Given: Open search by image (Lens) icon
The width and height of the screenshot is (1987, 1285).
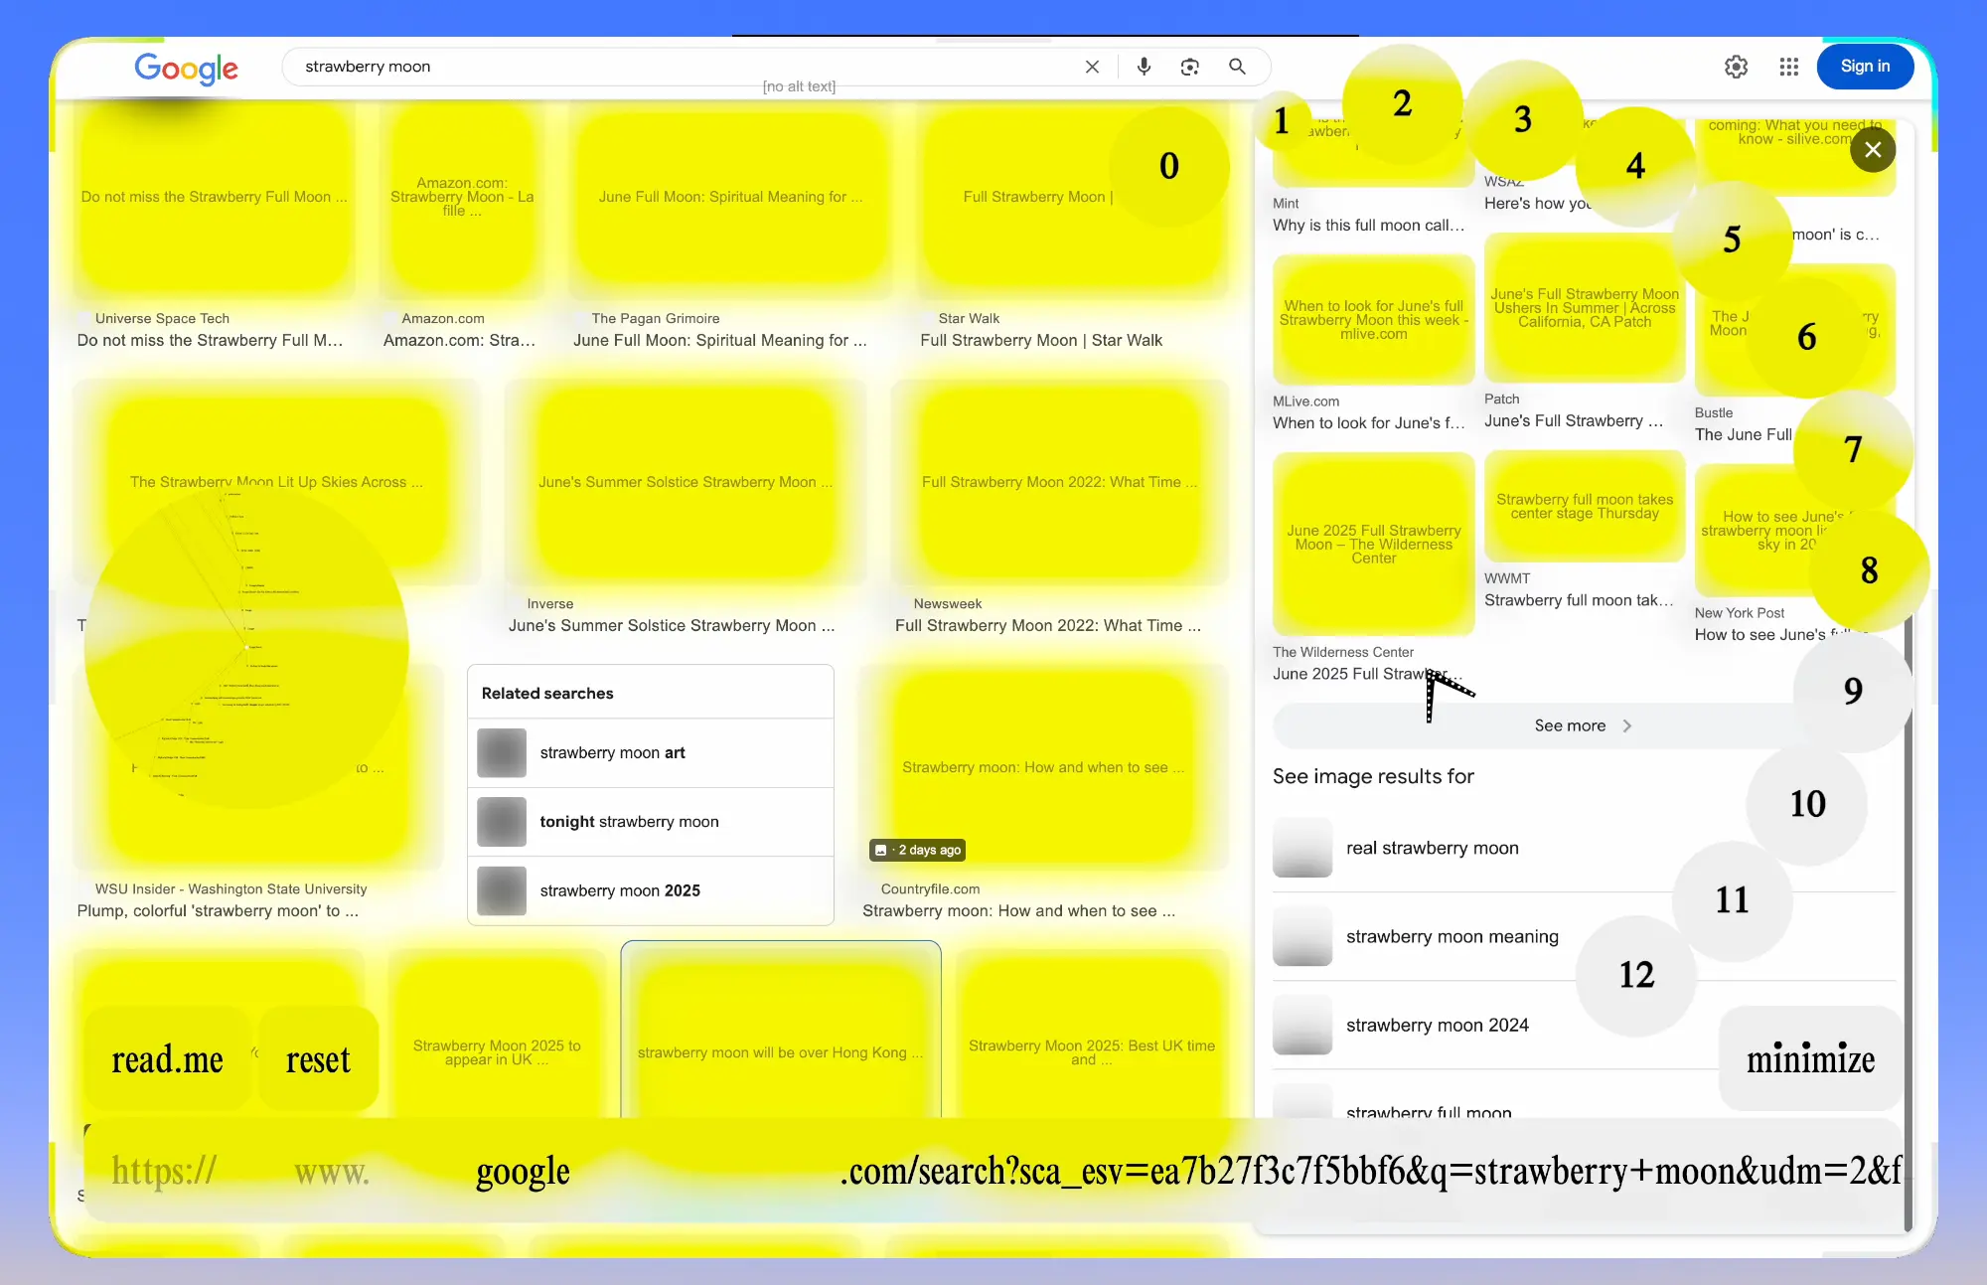Looking at the screenshot, I should 1189,67.
